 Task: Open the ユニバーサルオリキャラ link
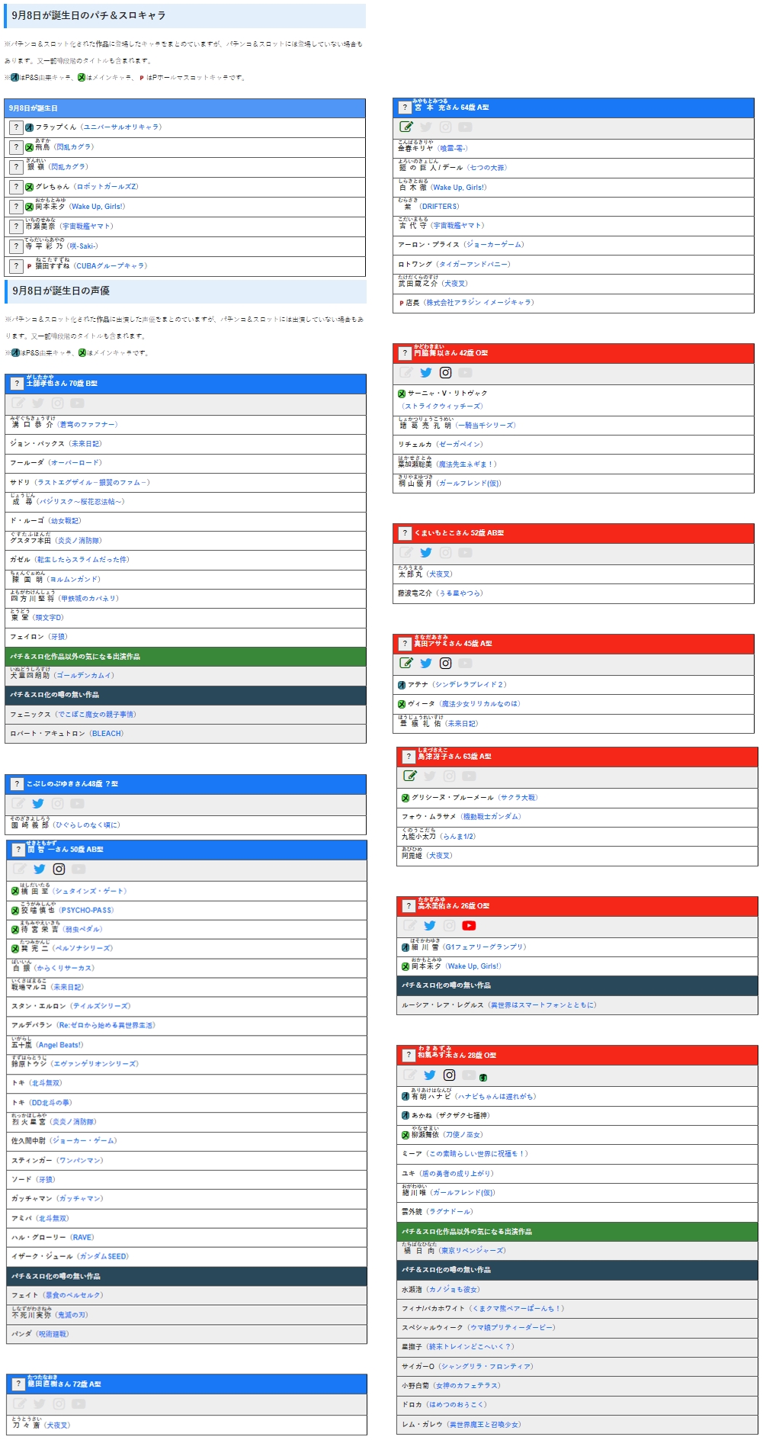tap(120, 127)
